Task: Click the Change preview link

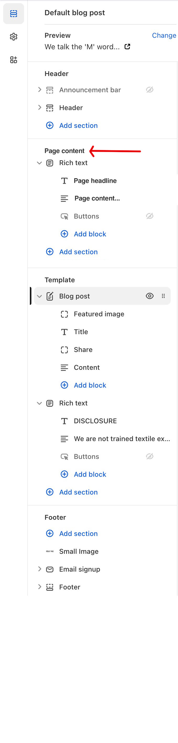Action: click(x=164, y=35)
